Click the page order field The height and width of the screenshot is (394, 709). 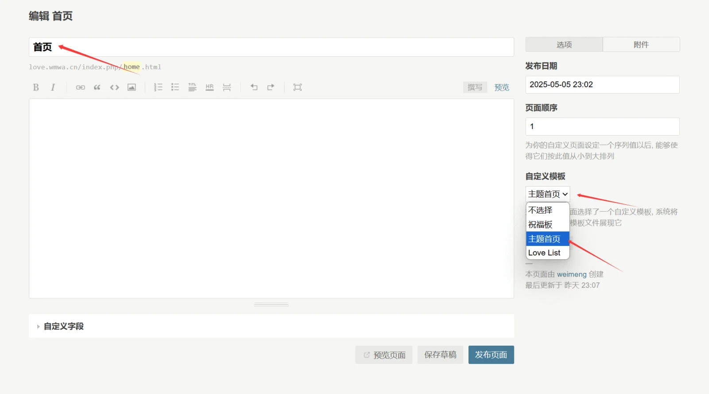[x=602, y=126]
